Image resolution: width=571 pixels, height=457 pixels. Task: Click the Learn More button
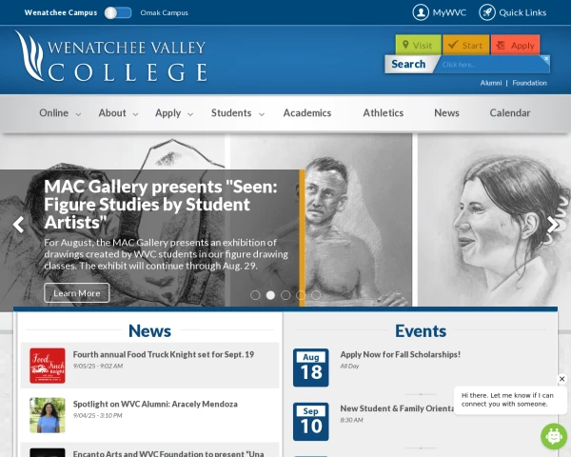77,293
